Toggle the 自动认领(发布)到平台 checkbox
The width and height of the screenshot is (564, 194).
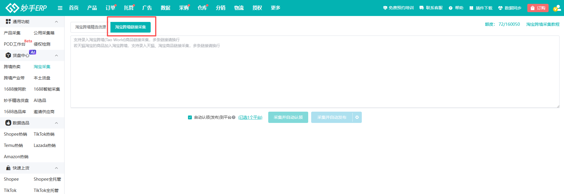click(190, 117)
